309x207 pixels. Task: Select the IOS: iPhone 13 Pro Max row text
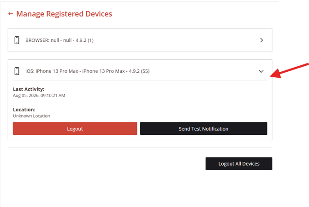click(87, 71)
